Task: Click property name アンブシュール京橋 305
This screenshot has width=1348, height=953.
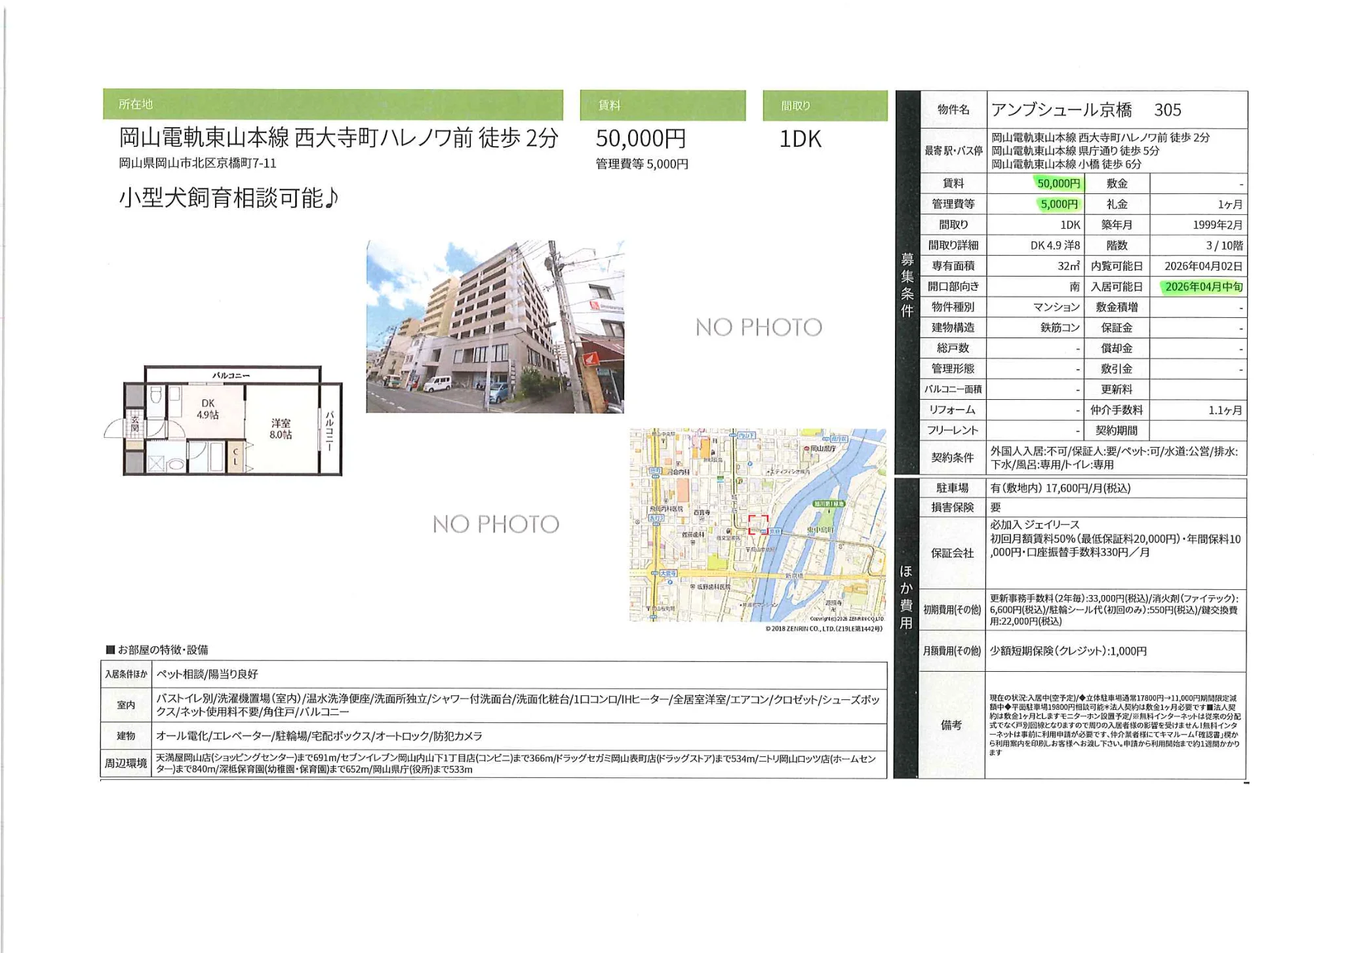Action: pos(1086,110)
